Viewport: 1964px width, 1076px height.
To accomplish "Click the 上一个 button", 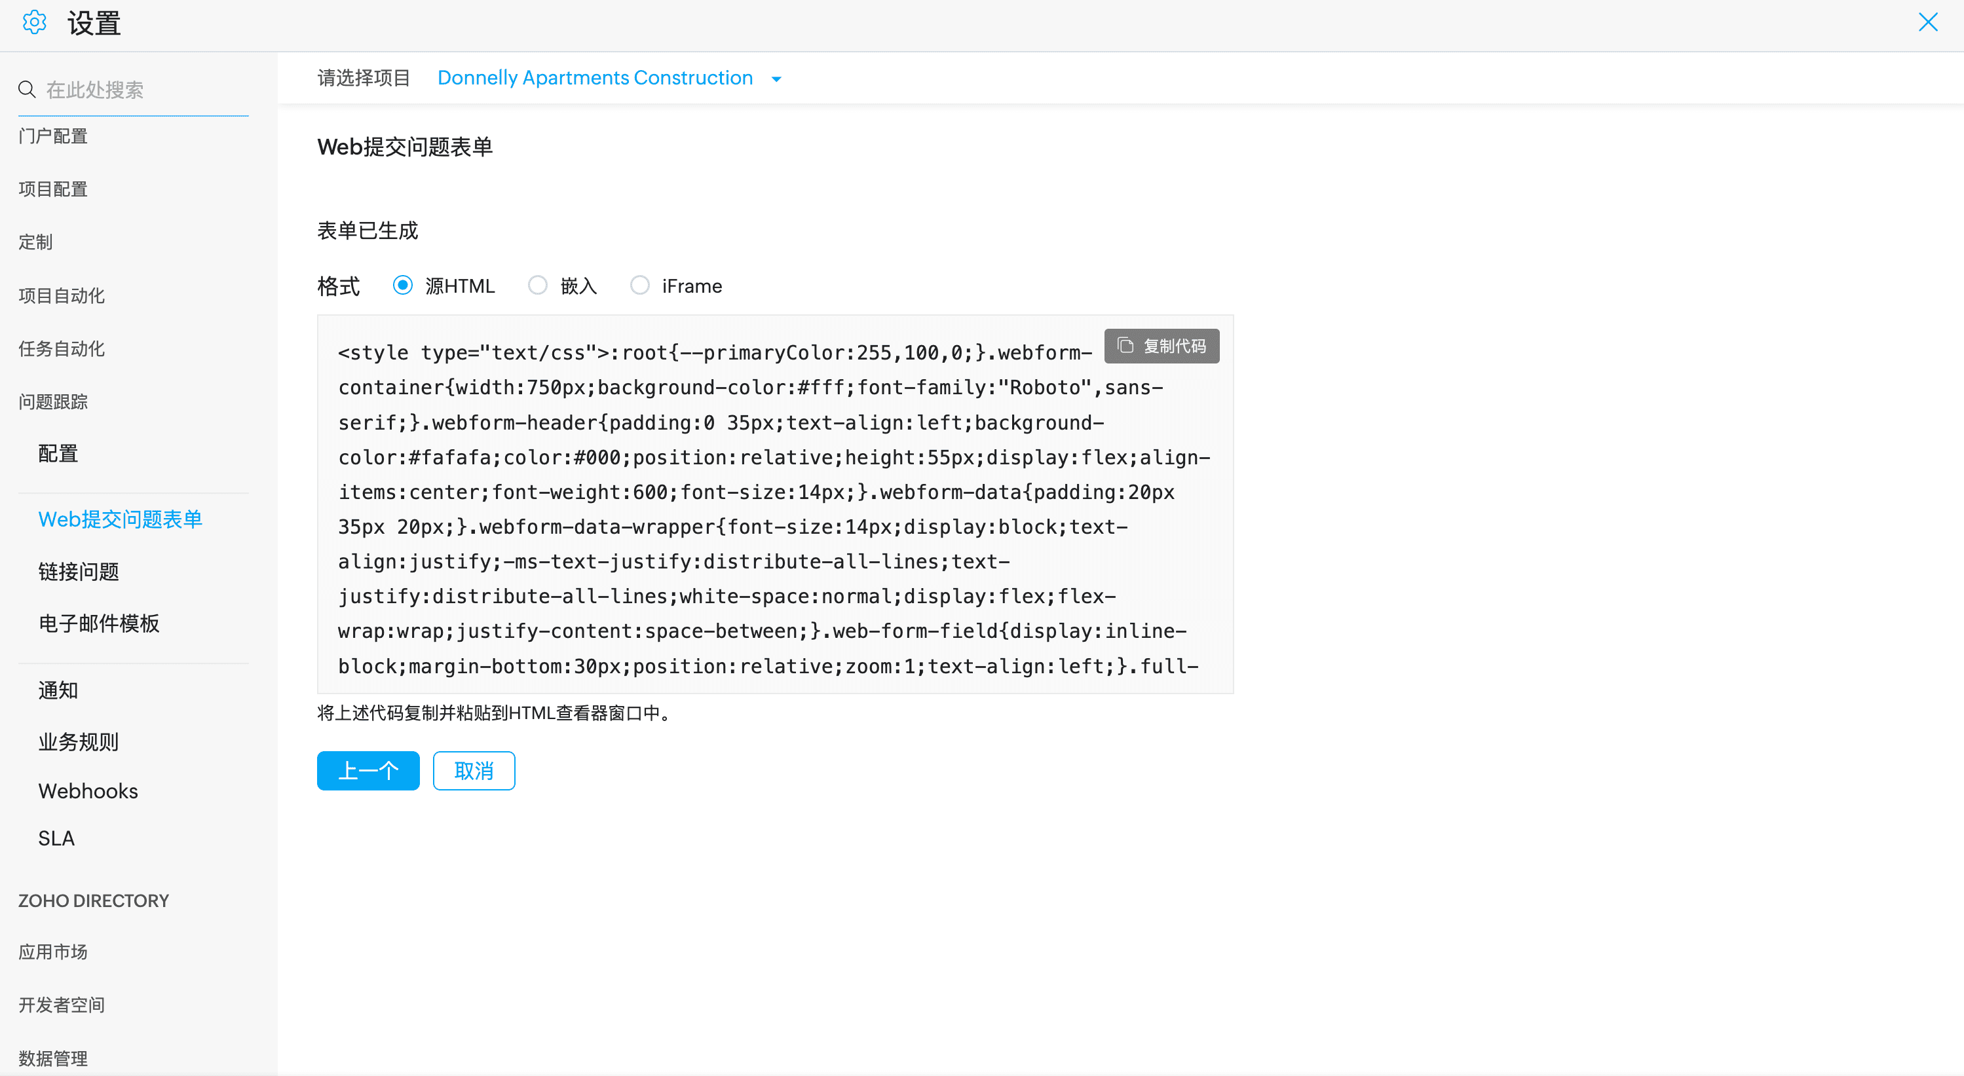I will tap(368, 770).
